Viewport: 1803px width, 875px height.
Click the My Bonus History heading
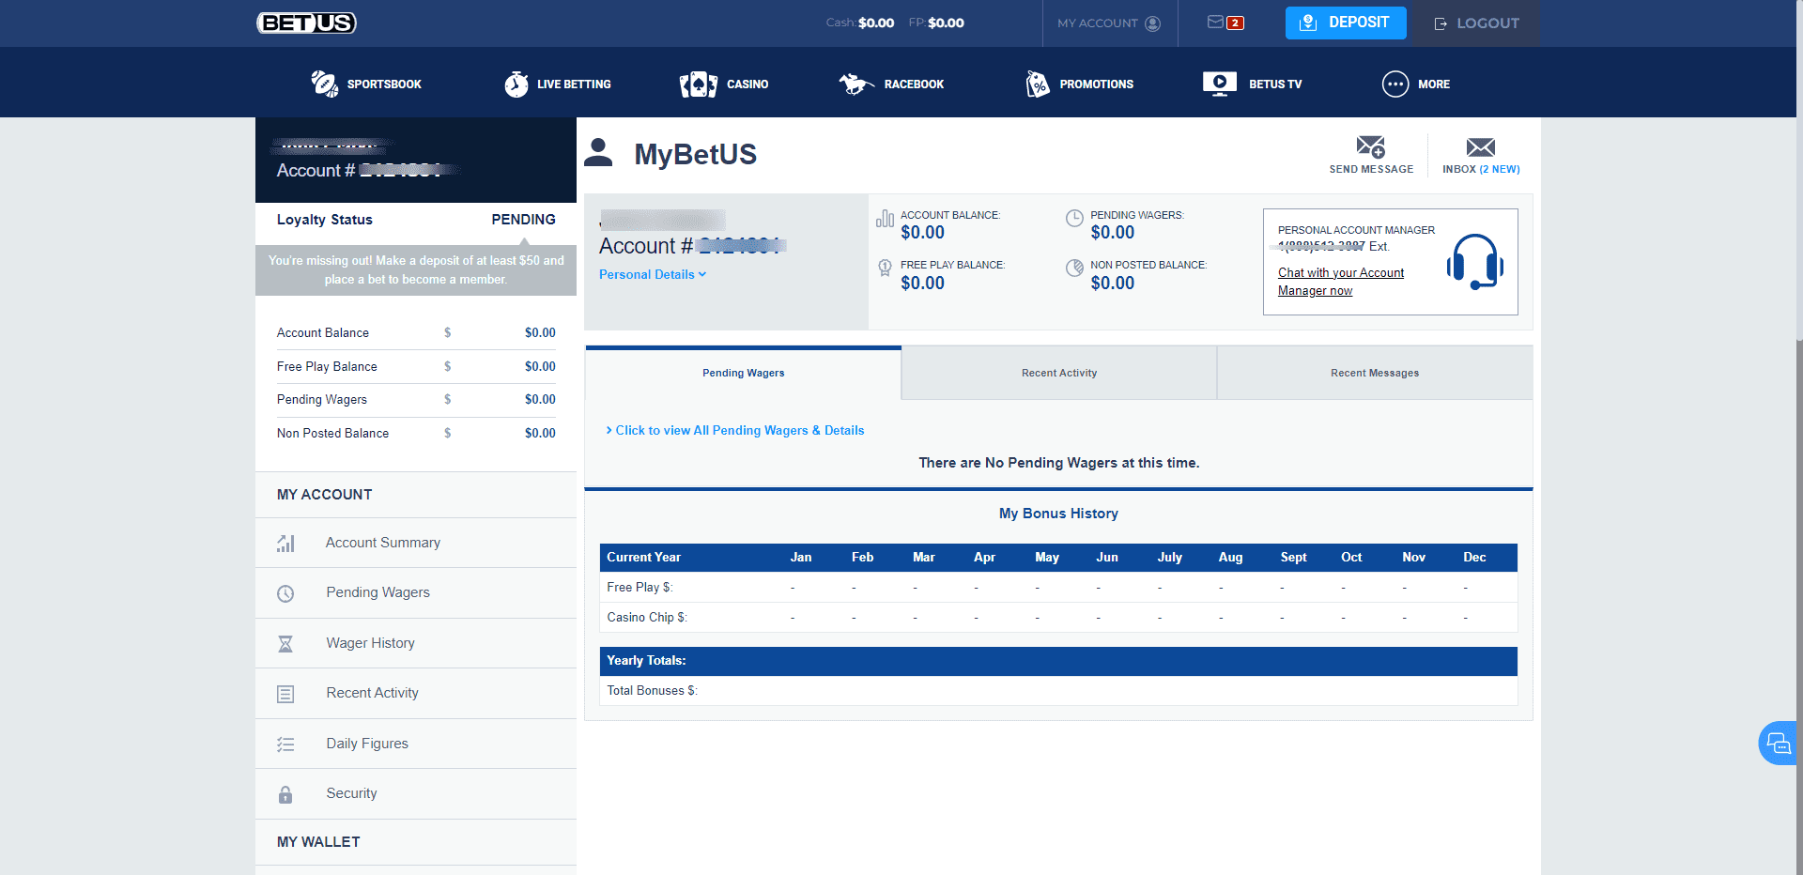click(x=1058, y=514)
